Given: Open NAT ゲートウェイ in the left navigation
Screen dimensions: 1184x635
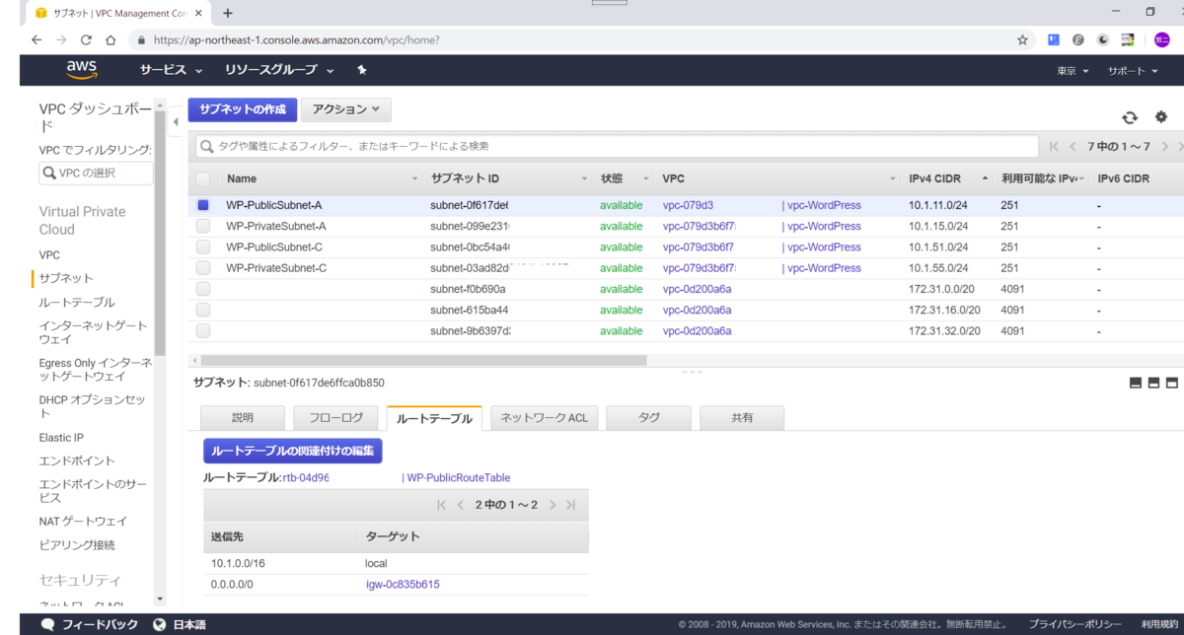Looking at the screenshot, I should [x=83, y=521].
